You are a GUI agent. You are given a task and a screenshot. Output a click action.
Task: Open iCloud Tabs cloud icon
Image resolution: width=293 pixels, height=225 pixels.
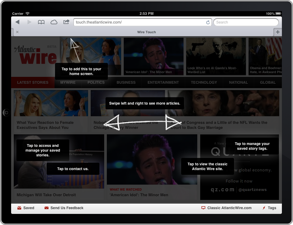click(54, 22)
